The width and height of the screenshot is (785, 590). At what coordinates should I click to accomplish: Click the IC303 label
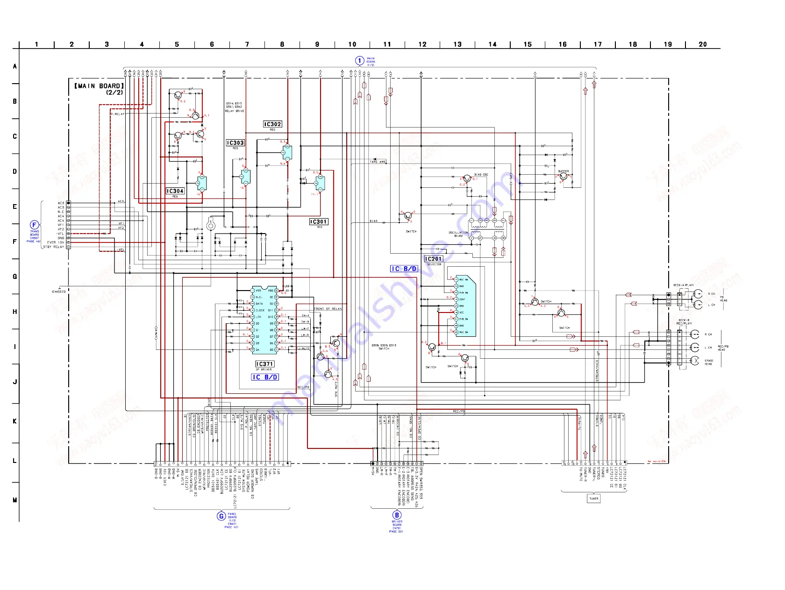click(235, 143)
